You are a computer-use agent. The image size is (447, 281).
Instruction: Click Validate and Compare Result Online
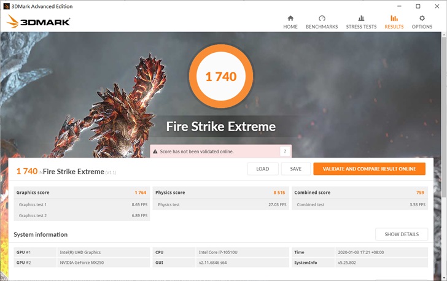(369, 169)
